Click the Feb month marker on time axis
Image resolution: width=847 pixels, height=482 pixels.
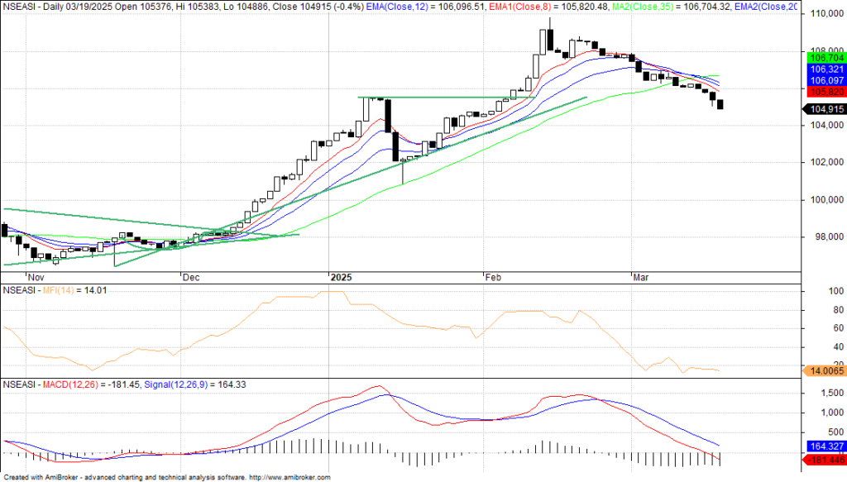(493, 278)
